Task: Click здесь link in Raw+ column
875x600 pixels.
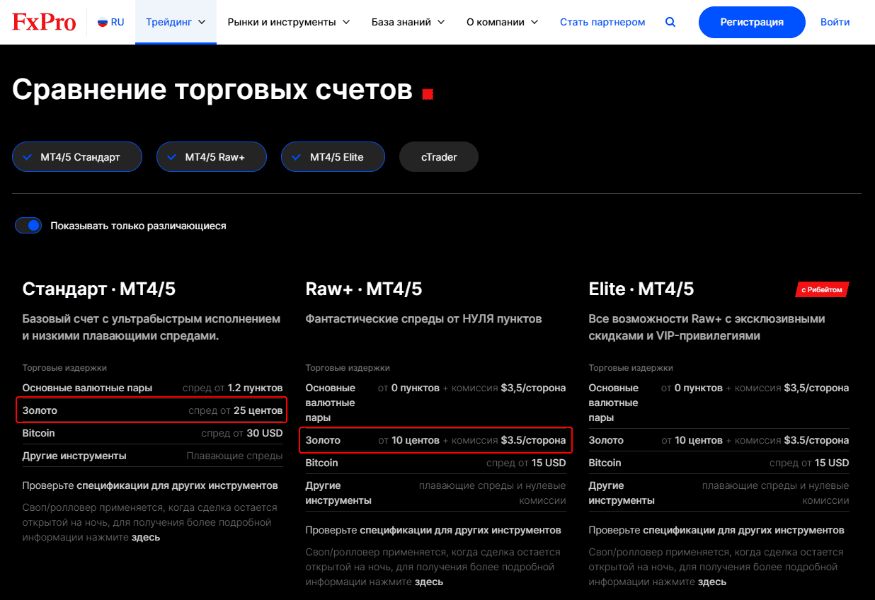Action: pos(429,582)
